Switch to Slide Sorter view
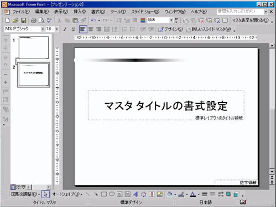276x207 pixels. click(18, 187)
